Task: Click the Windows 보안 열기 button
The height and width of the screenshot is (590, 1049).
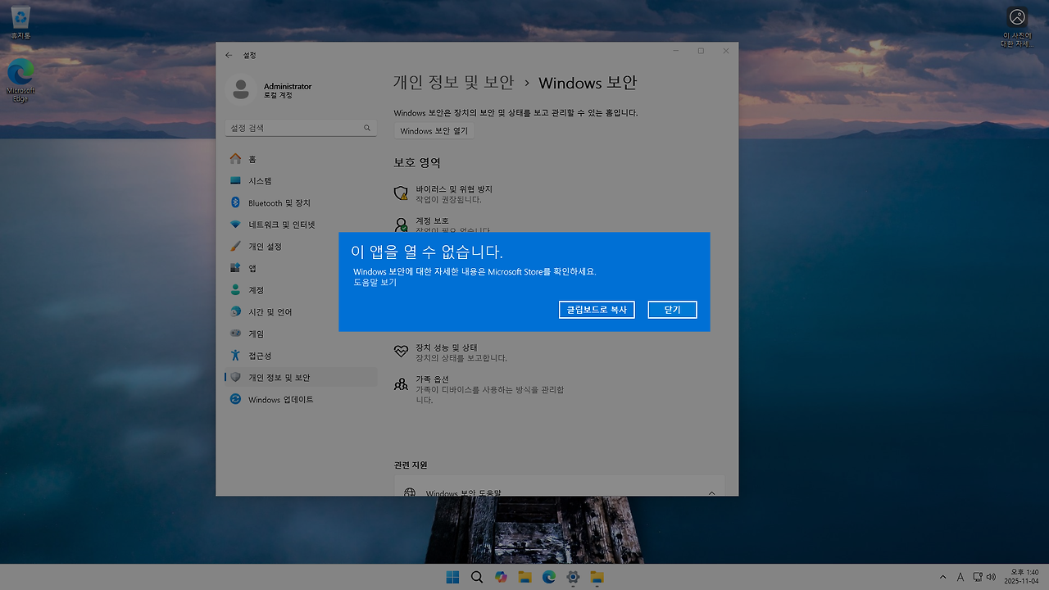Action: click(x=434, y=131)
